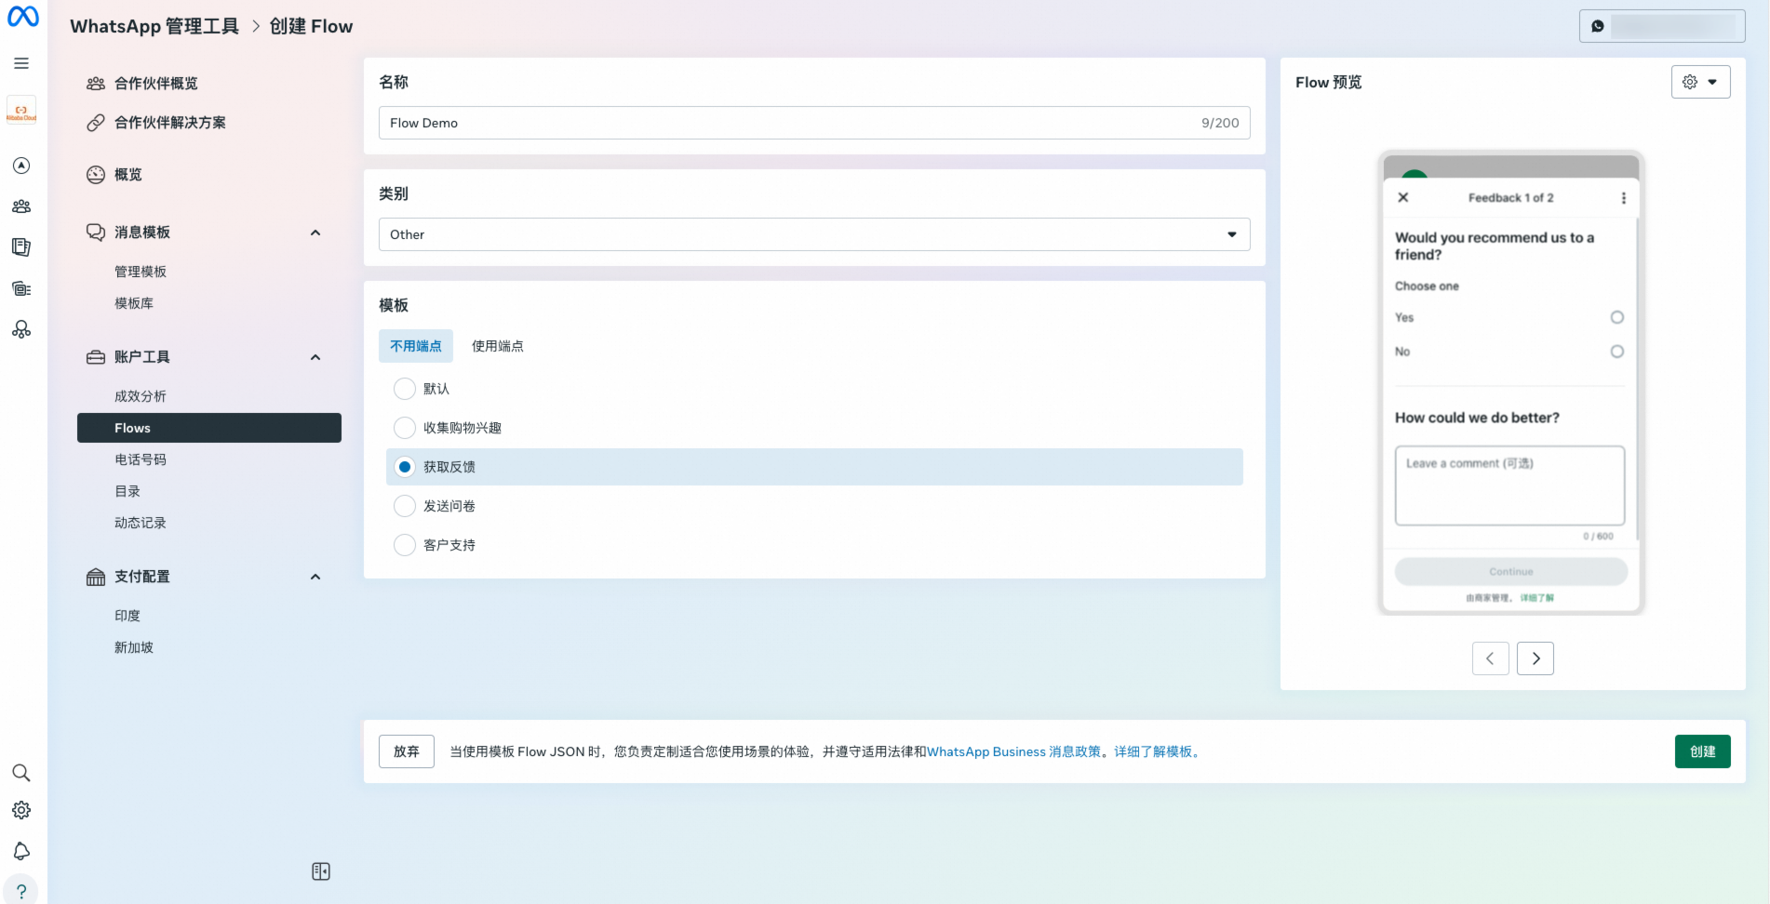Click the Meta logo icon
Screen dimensions: 1770x904
pos(23,17)
